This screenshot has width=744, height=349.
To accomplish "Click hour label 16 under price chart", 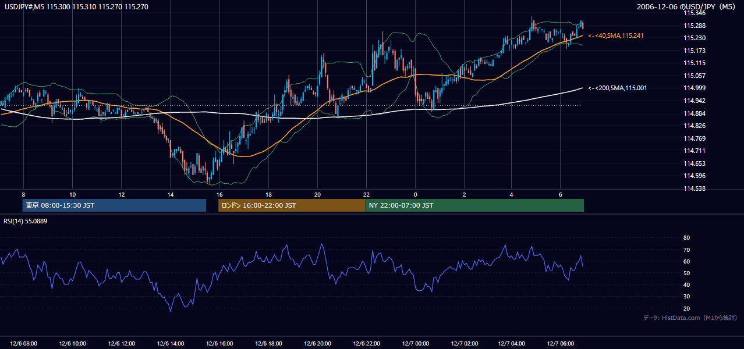I will 219,194.
